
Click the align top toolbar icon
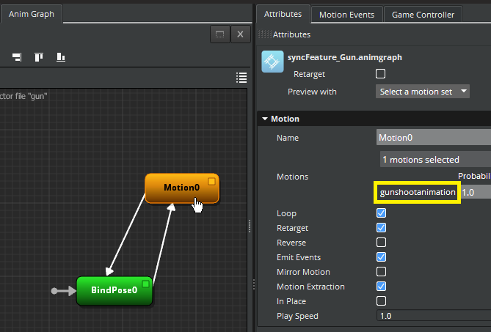(x=39, y=57)
